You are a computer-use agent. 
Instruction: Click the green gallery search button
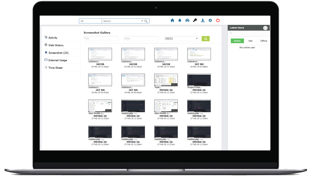click(x=206, y=39)
